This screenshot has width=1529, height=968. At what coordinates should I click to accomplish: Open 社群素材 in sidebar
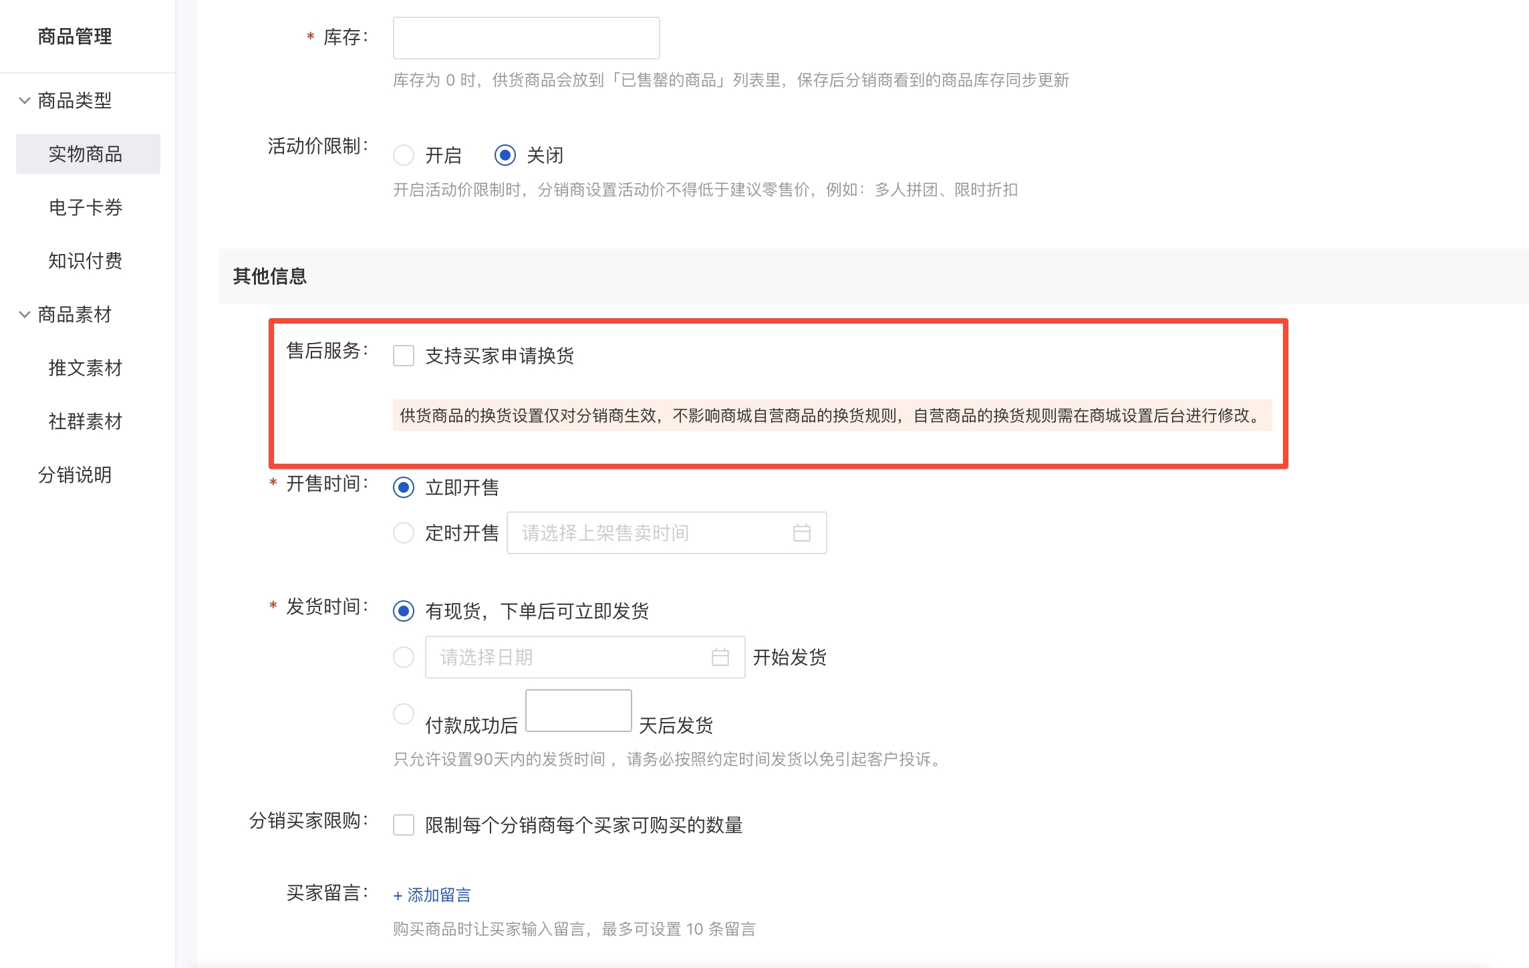click(x=86, y=421)
